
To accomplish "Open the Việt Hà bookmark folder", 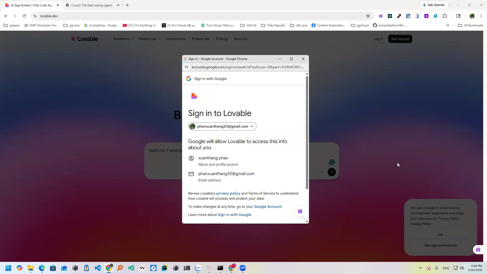I will (x=248, y=25).
